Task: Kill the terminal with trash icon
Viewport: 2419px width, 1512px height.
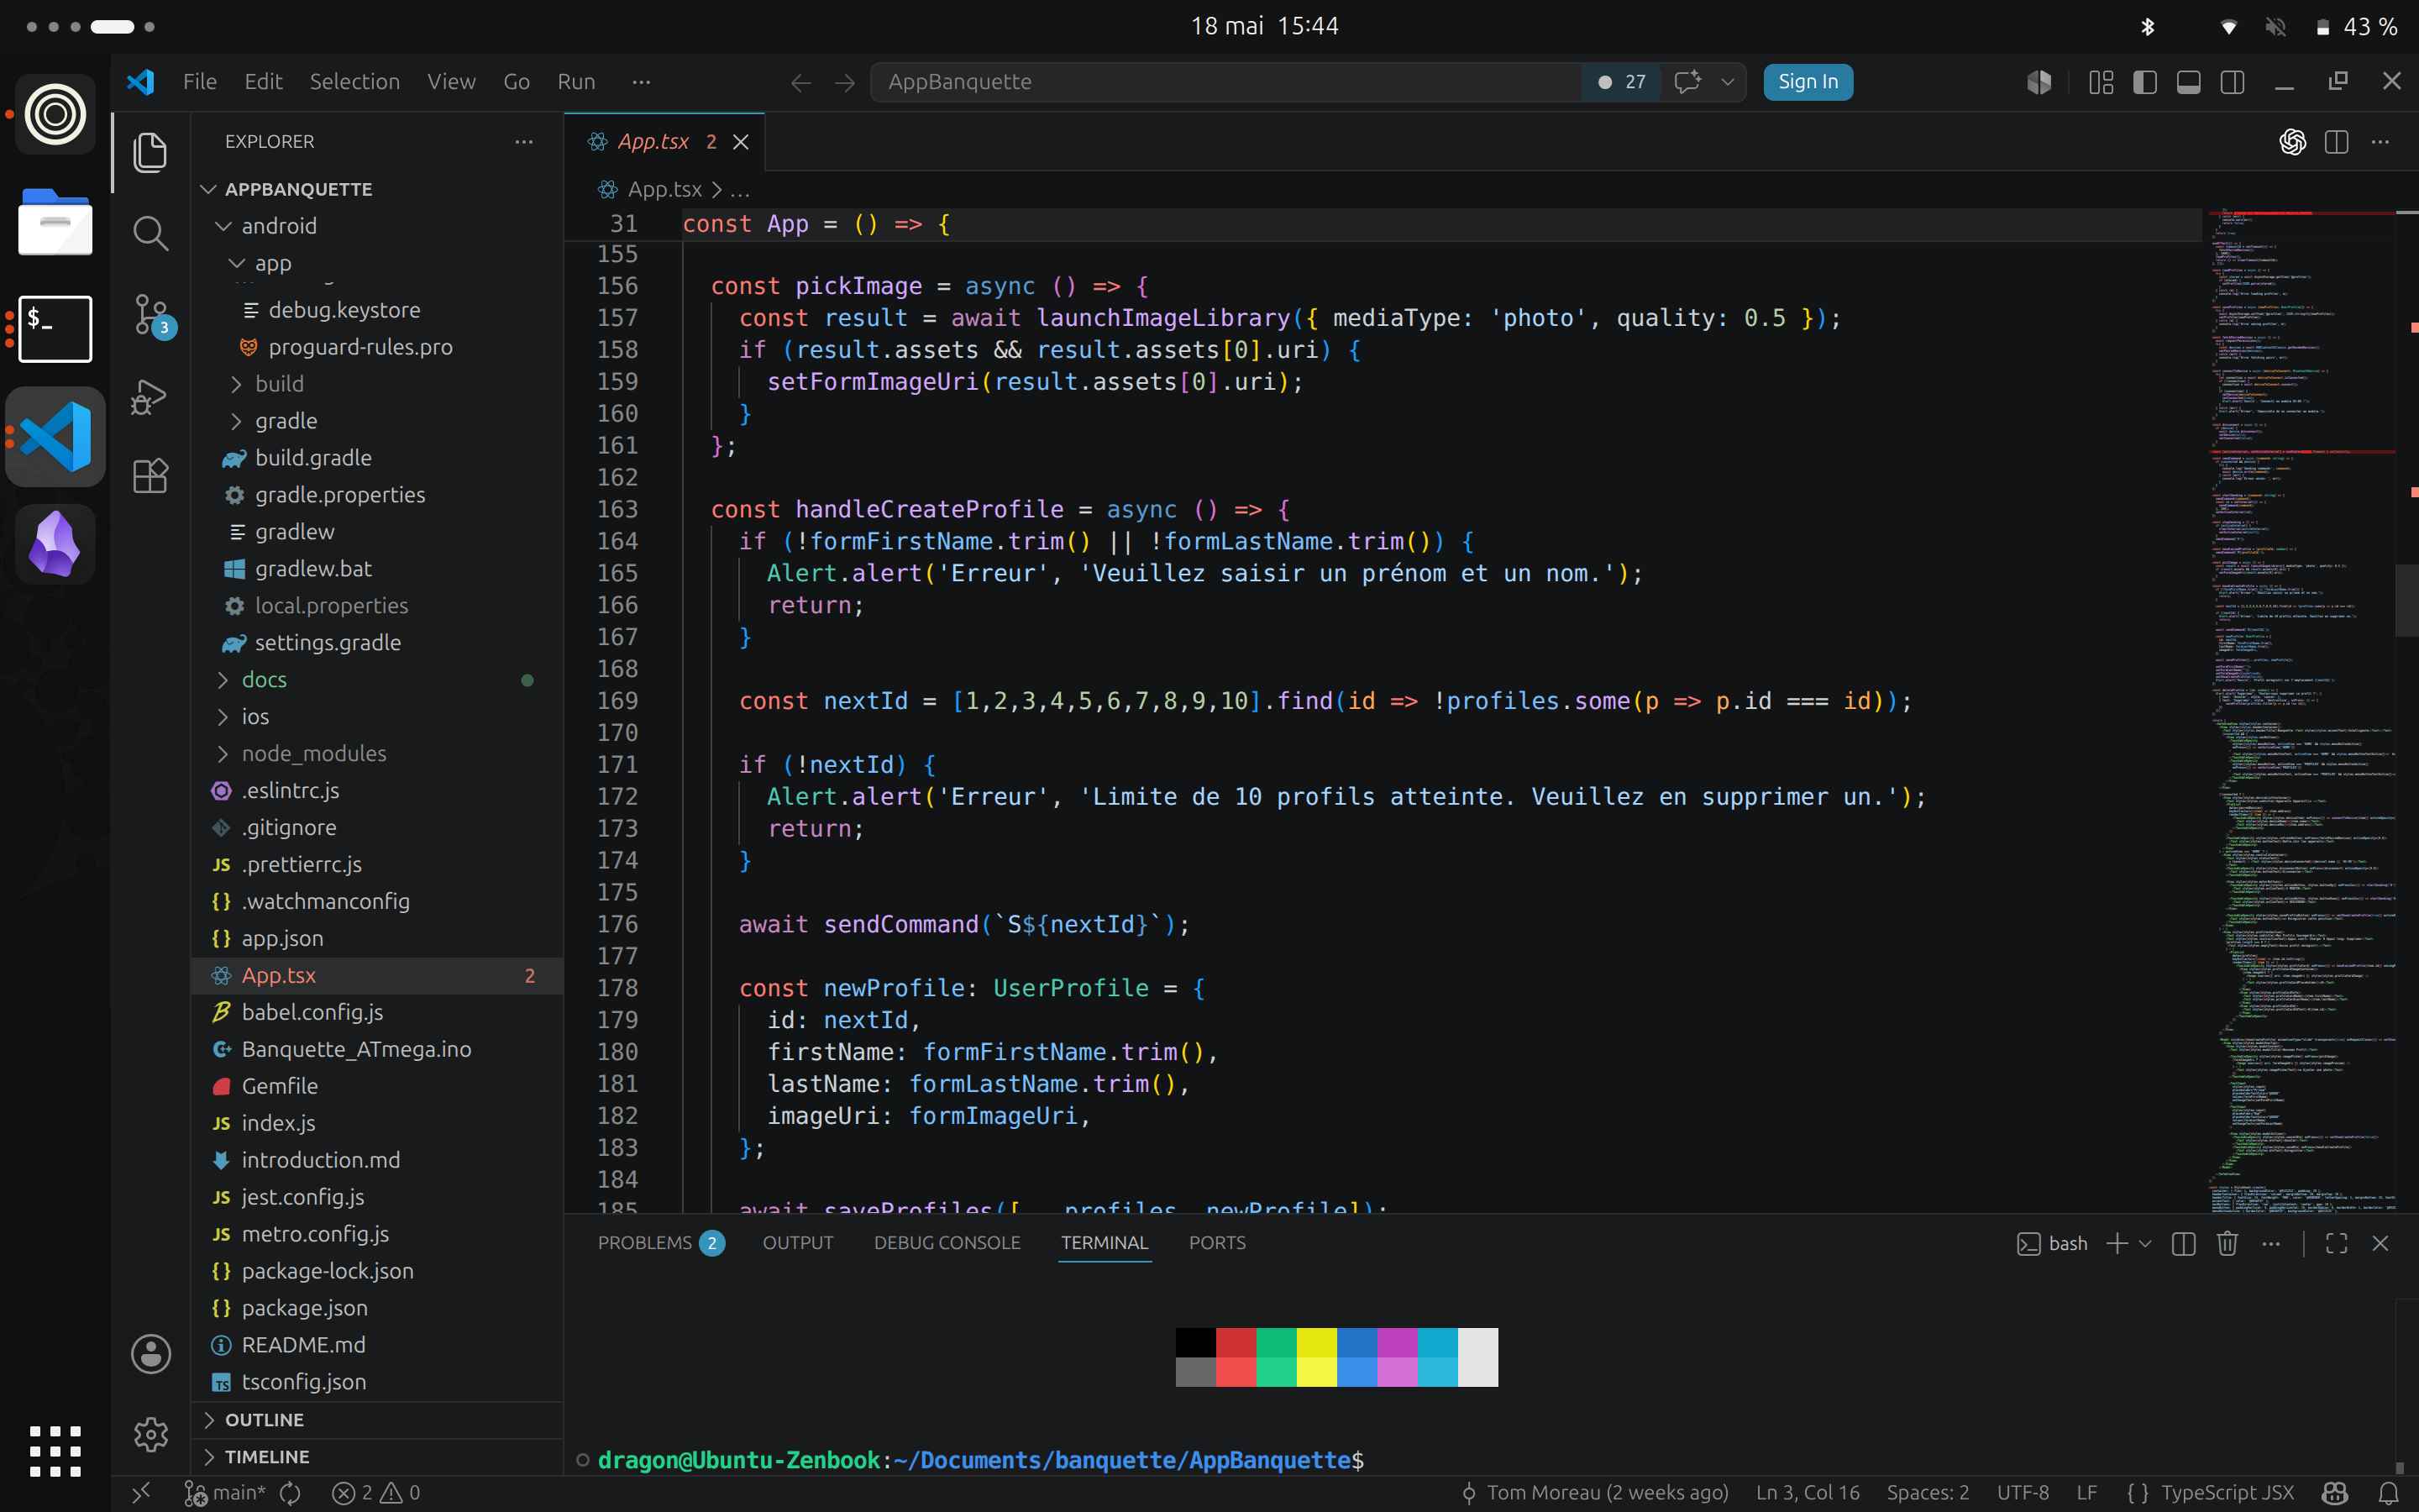Action: 2227,1243
